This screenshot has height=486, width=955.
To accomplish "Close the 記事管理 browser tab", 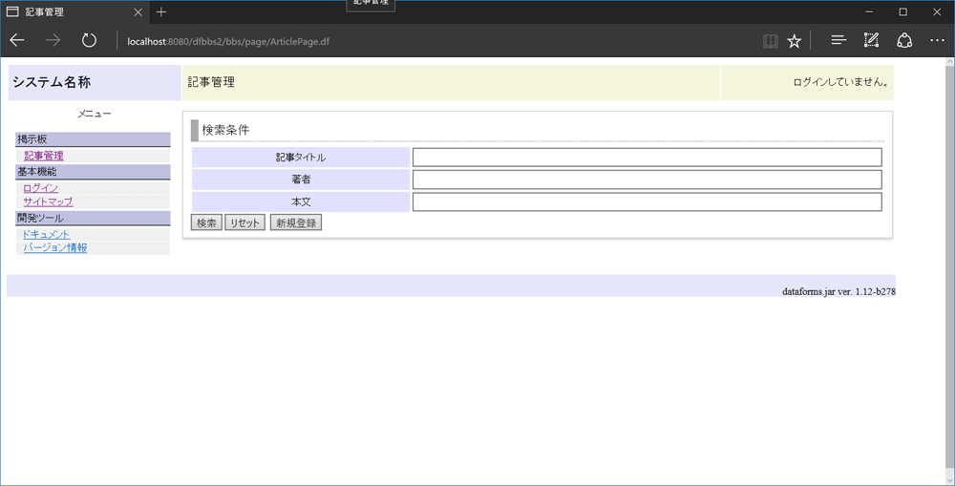I will 138,11.
